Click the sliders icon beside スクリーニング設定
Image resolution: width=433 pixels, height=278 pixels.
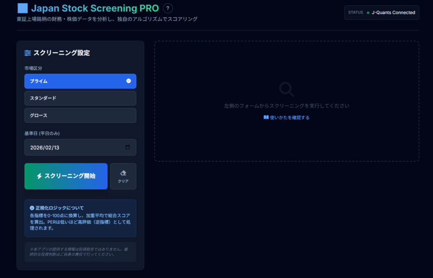(28, 53)
